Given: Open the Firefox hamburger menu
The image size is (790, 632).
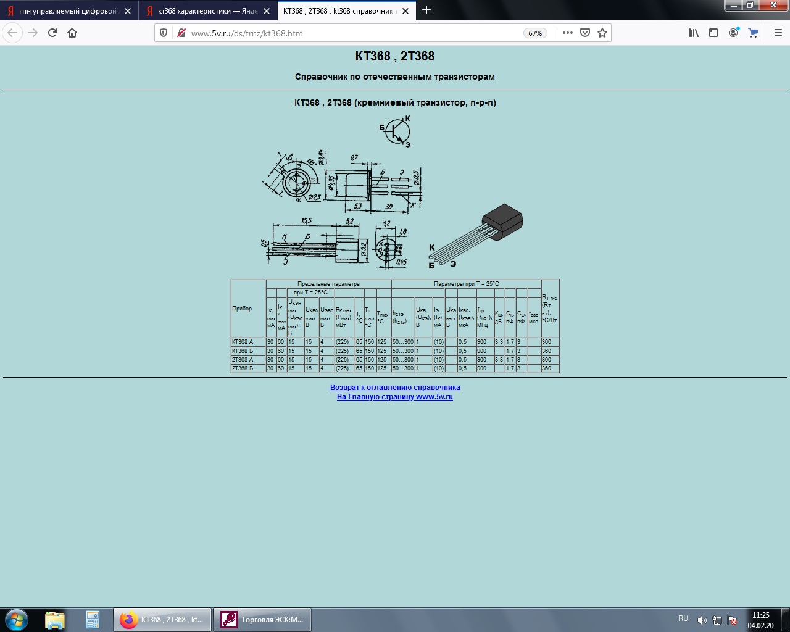Looking at the screenshot, I should (778, 33).
